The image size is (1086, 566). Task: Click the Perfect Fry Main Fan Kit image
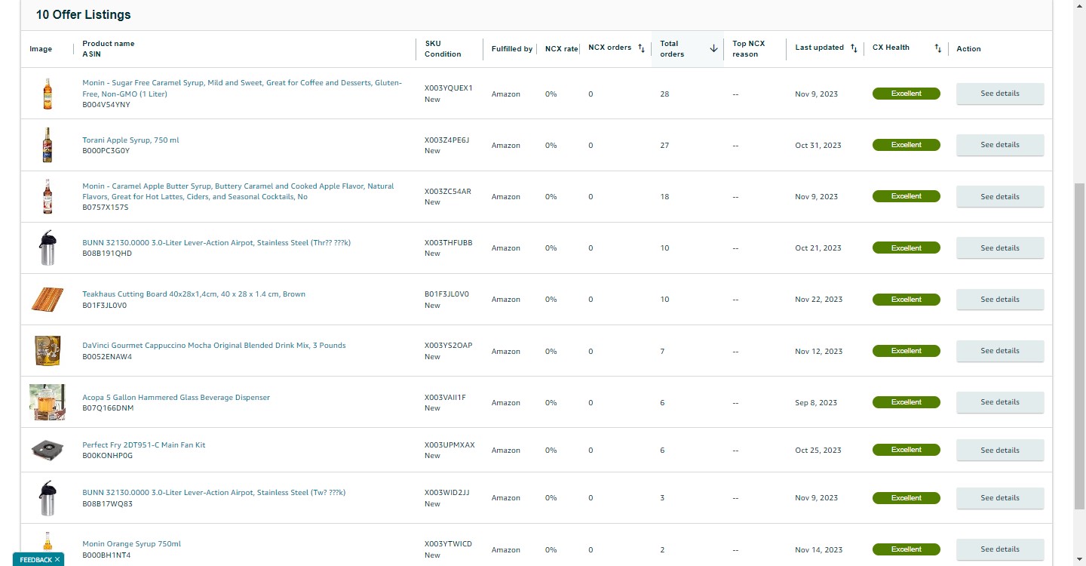click(47, 450)
